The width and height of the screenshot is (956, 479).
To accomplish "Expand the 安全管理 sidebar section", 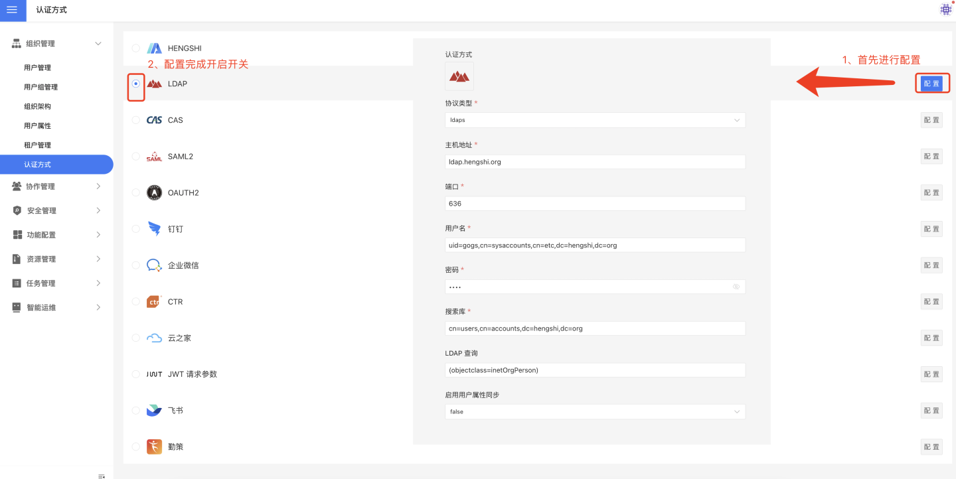I will coord(56,211).
